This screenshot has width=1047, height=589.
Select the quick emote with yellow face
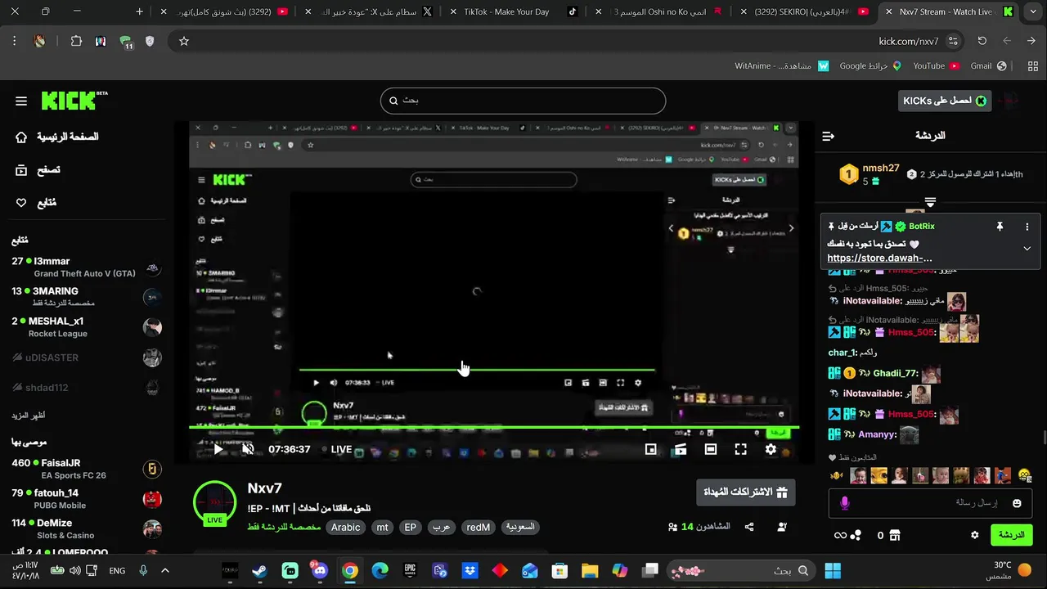(x=1025, y=475)
